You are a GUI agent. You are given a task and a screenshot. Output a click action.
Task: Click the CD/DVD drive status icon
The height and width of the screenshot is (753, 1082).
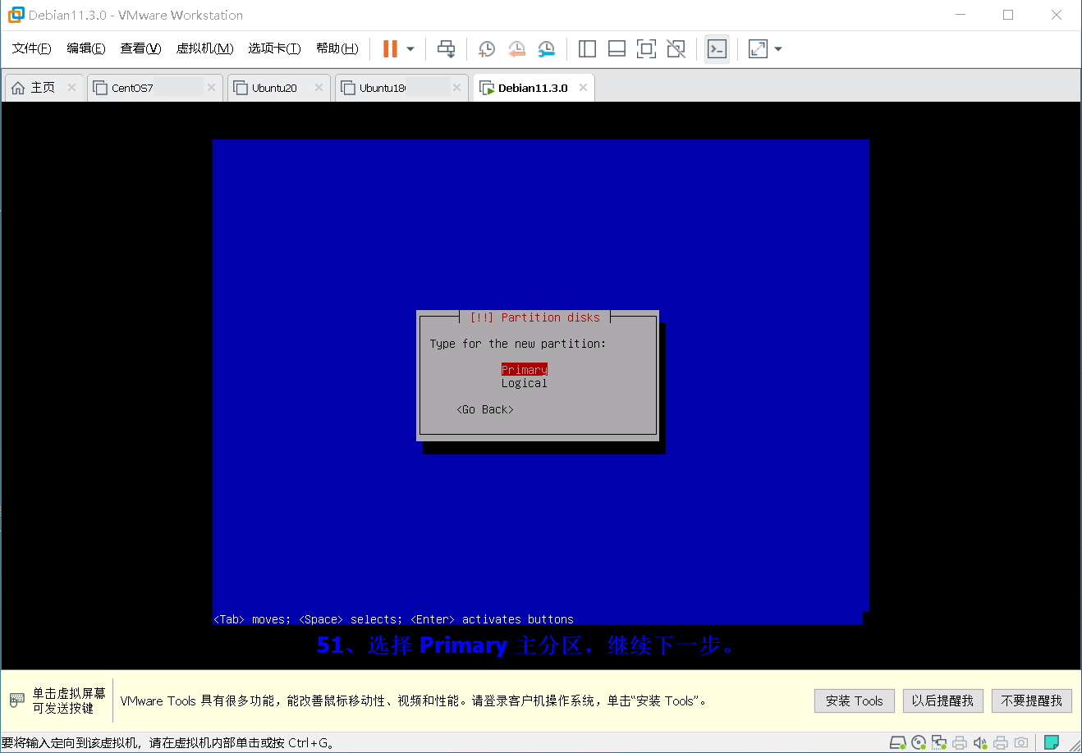point(919,743)
